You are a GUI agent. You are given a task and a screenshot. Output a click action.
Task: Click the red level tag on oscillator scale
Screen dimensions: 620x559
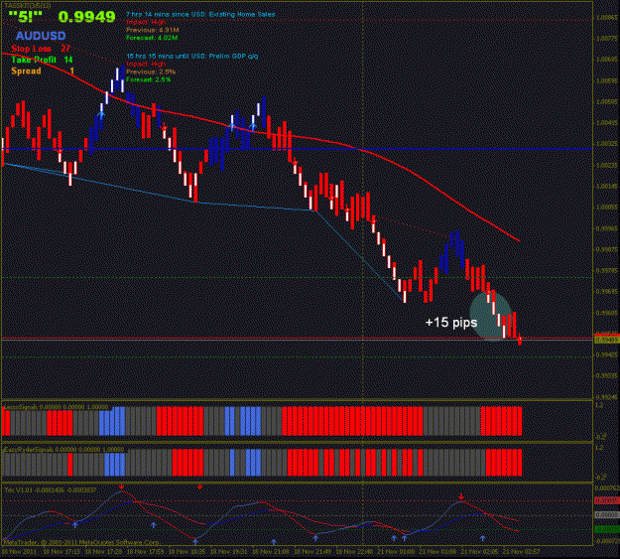tap(607, 500)
